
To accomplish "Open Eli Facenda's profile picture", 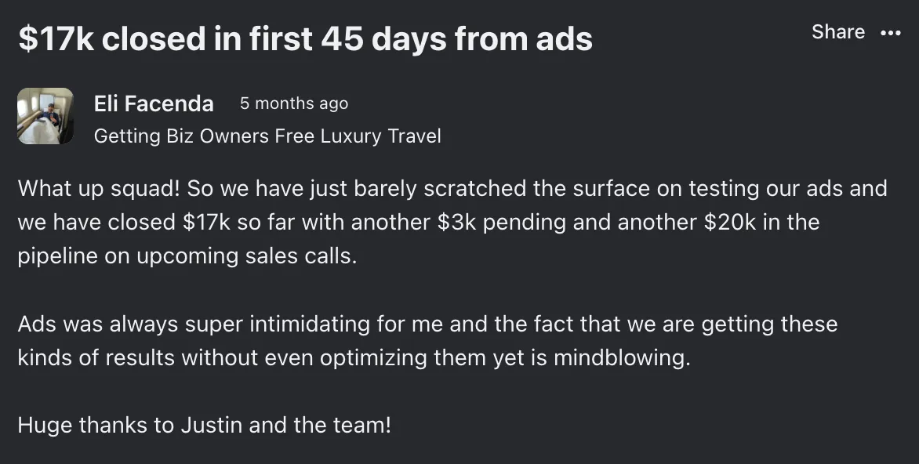I will tap(45, 116).
